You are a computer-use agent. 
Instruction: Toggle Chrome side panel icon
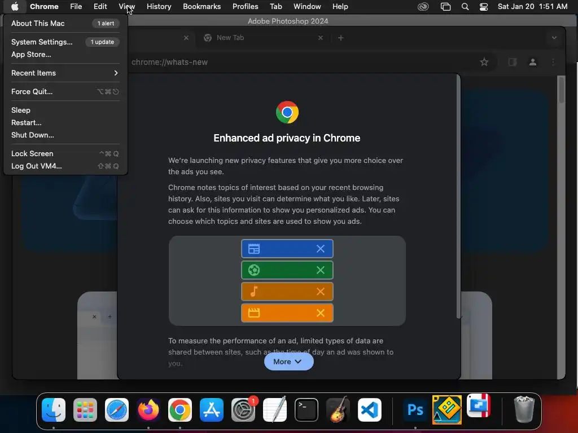tap(513, 62)
